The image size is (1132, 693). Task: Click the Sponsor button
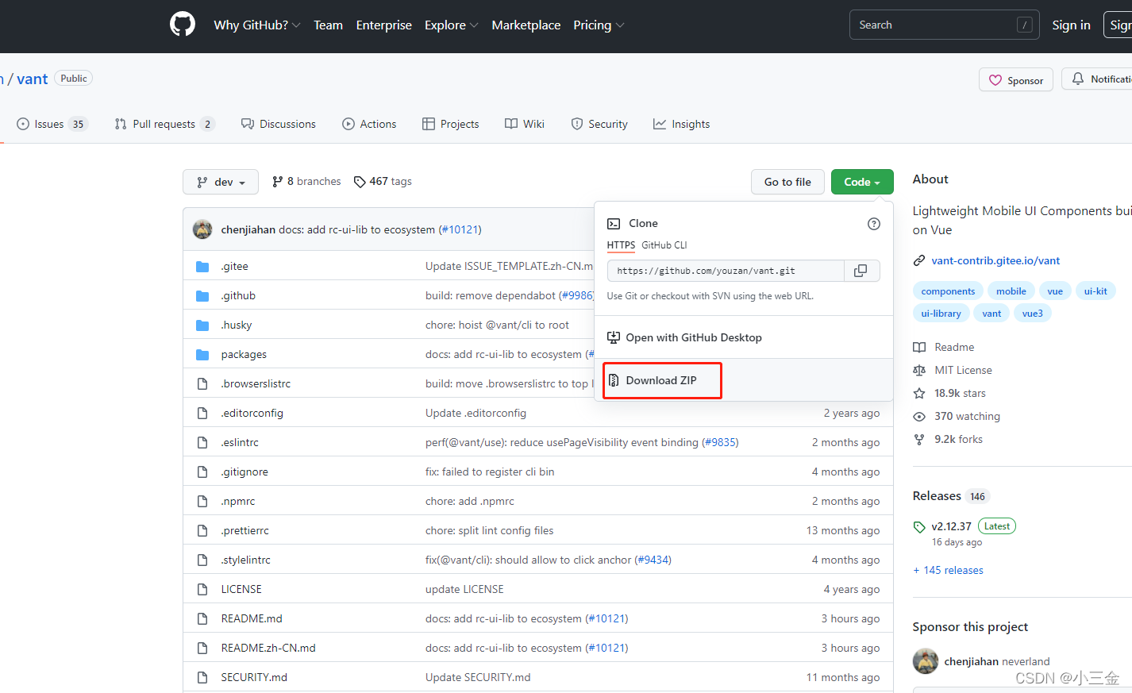(1016, 80)
